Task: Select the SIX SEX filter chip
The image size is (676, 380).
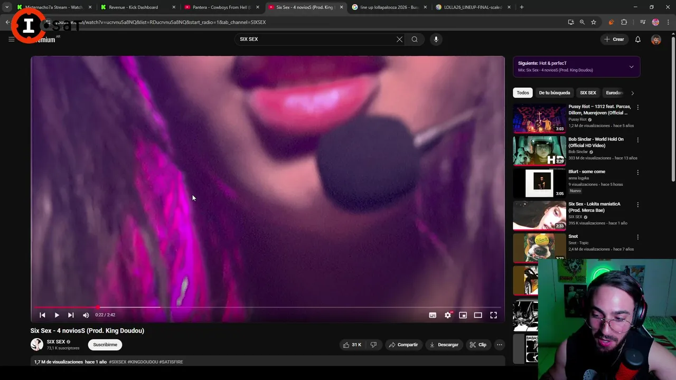Action: [x=588, y=93]
